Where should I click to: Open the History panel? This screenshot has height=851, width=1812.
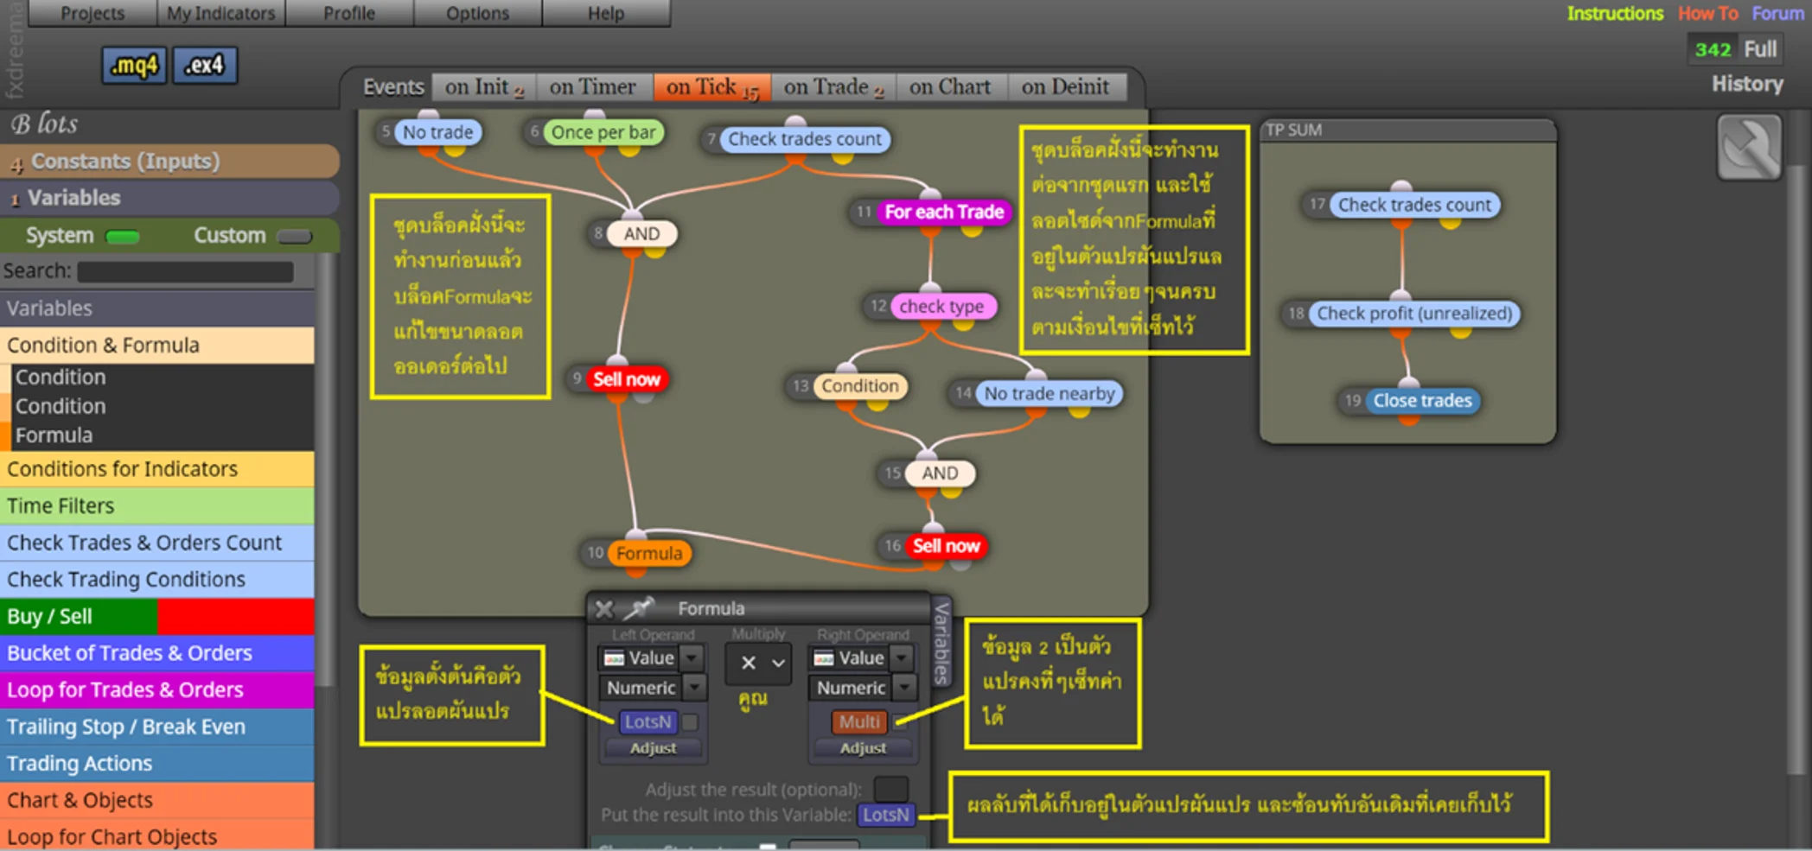tap(1747, 84)
